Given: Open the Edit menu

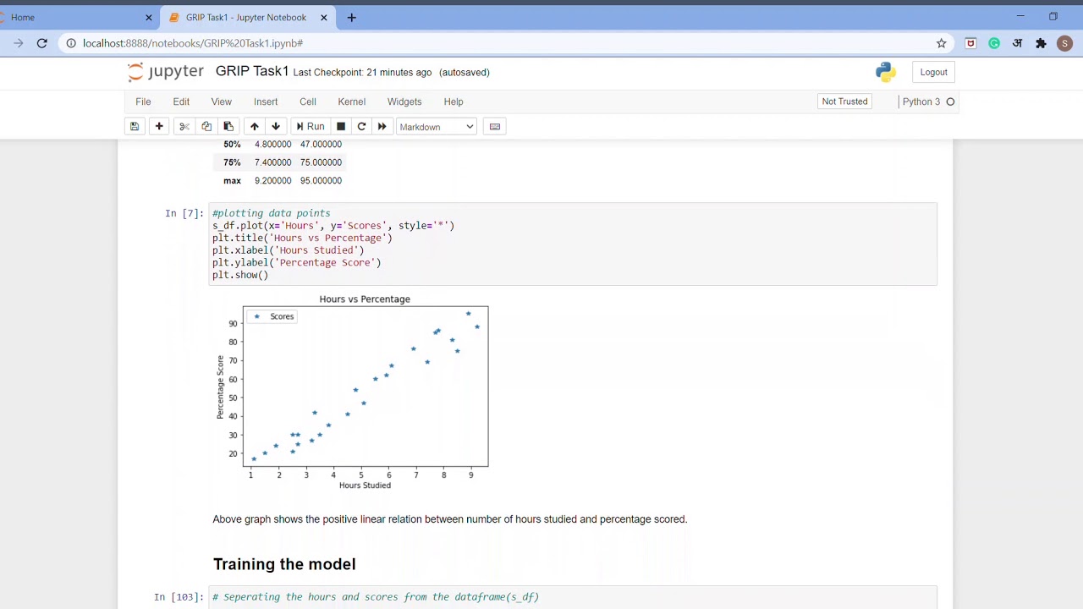Looking at the screenshot, I should click(181, 101).
